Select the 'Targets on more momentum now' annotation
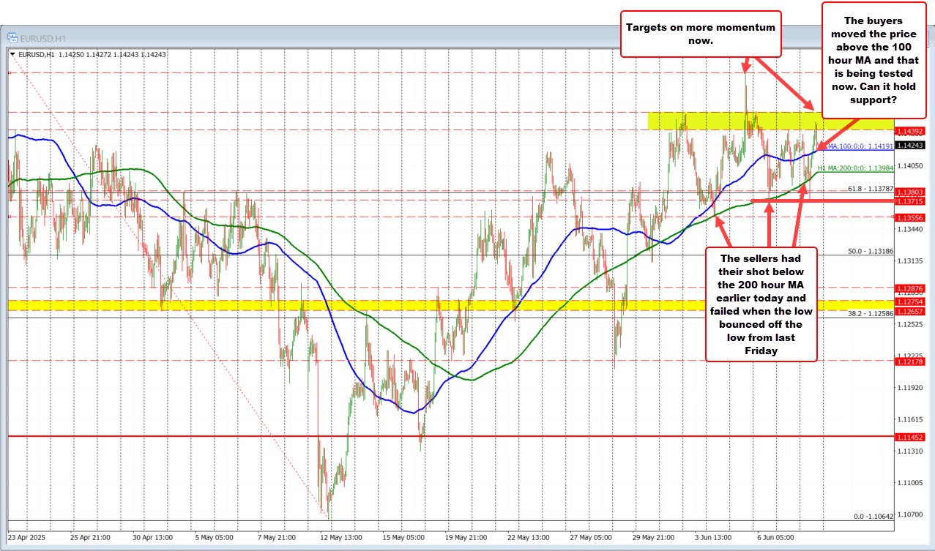This screenshot has width=935, height=551. point(701,34)
